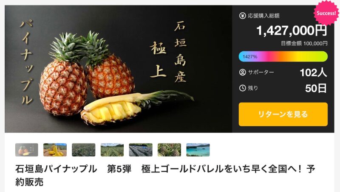Screen dimensions: 340x192
Task: Click the supporter person icon
Action: point(242,72)
